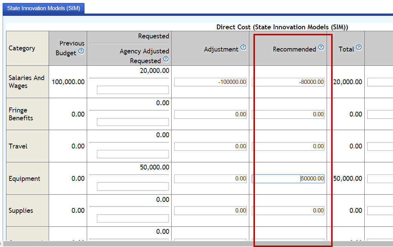
Task: Select the Travel Recommended input field
Action: [x=288, y=147]
